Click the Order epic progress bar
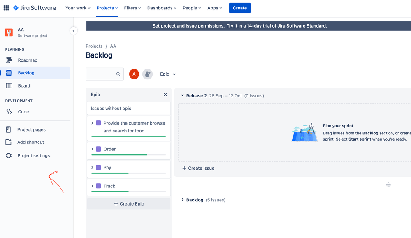This screenshot has width=411, height=238. [129, 155]
